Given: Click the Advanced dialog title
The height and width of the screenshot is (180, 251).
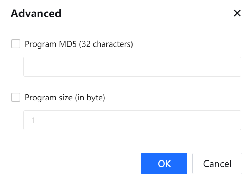Looking at the screenshot, I should 36,13.
